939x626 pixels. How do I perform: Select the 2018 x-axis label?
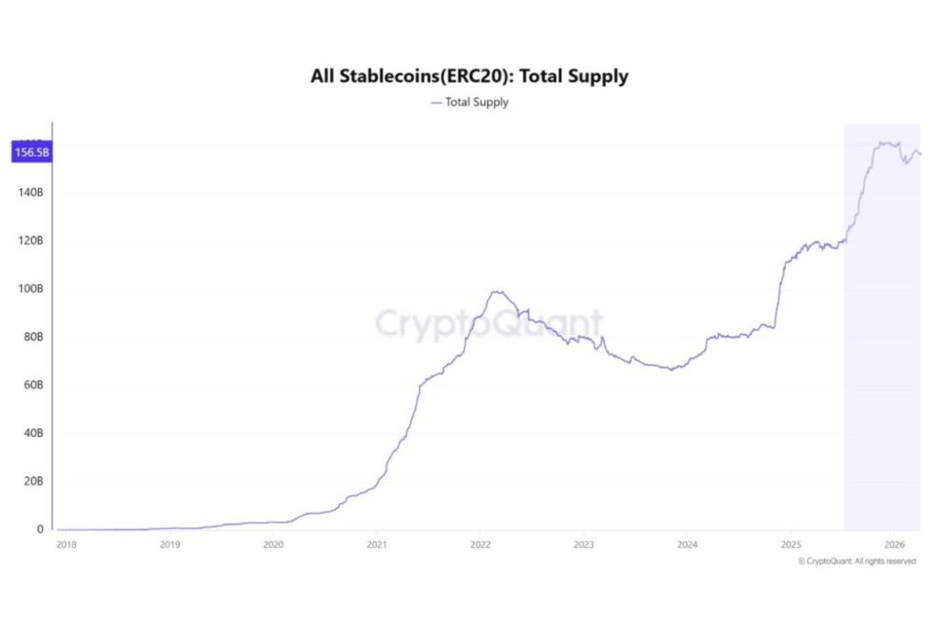66,544
